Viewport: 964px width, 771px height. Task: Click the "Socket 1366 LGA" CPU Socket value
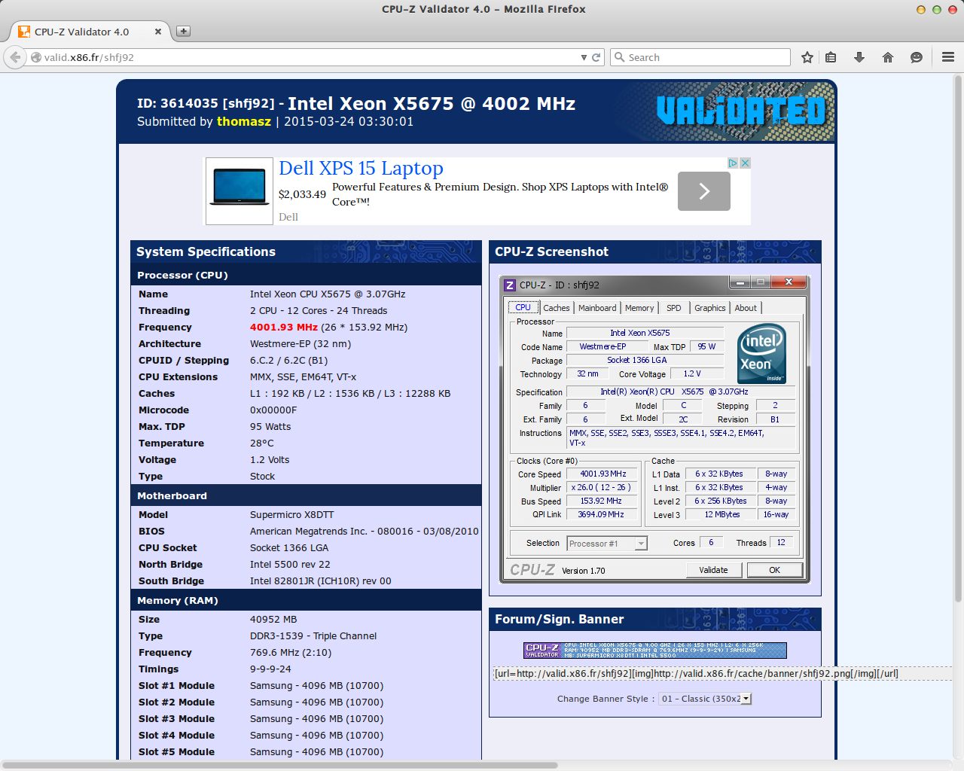pos(289,548)
